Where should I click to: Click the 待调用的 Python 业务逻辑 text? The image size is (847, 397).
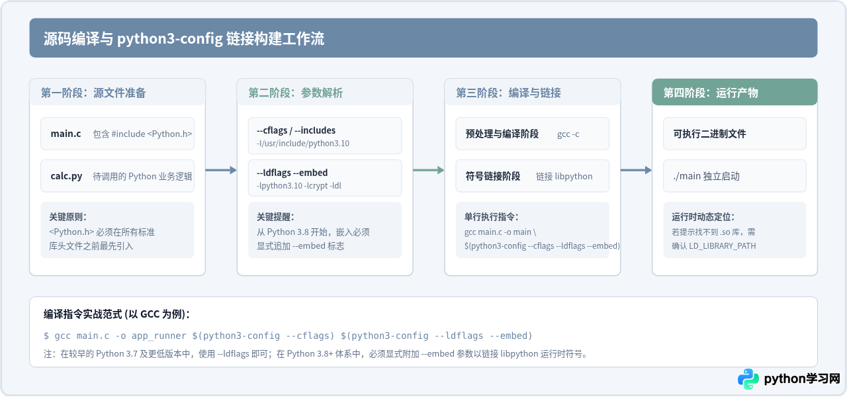pyautogui.click(x=142, y=177)
